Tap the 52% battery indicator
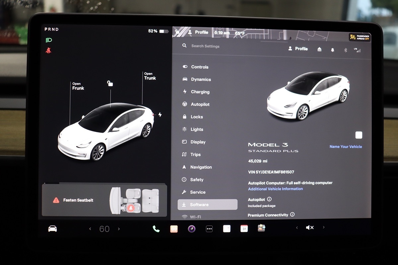Image resolution: width=398 pixels, height=265 pixels. click(x=158, y=31)
